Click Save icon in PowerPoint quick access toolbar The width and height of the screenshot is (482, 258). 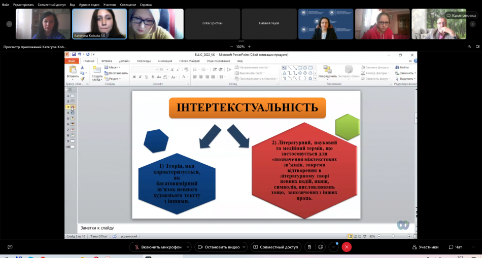click(74, 54)
